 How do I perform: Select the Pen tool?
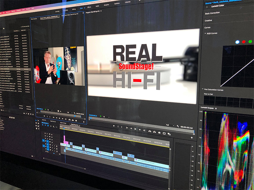39,126
